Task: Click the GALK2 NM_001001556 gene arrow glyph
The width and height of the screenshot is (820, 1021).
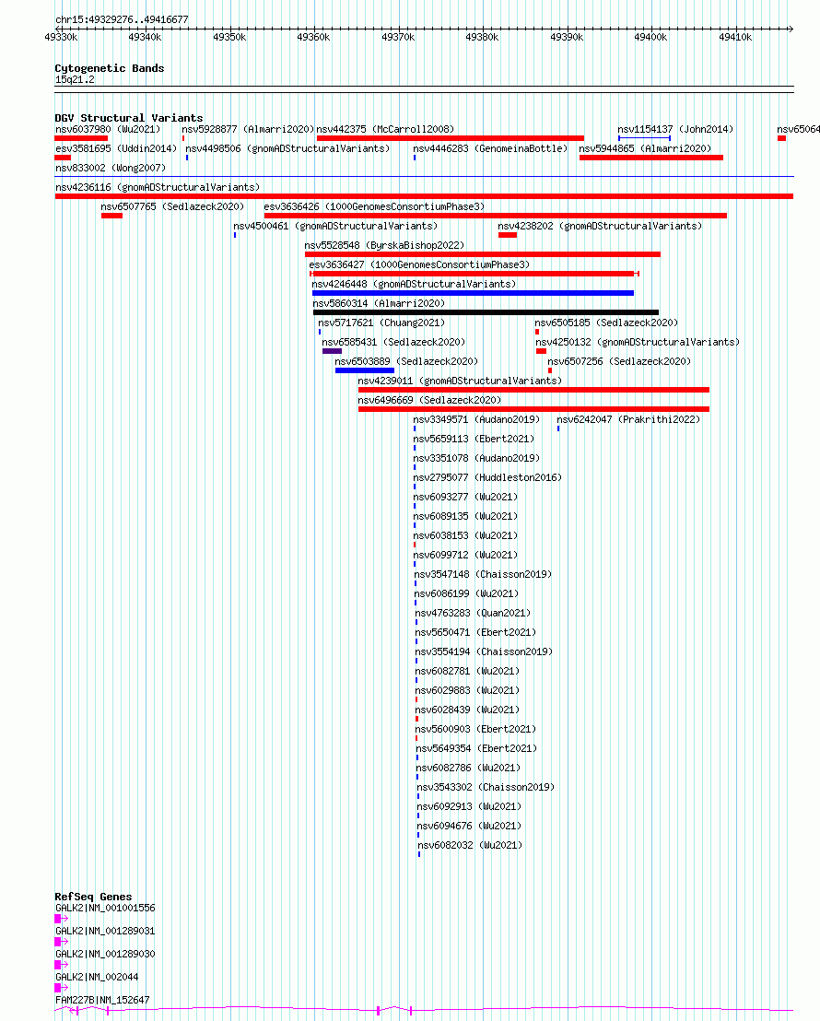Action: click(x=61, y=918)
